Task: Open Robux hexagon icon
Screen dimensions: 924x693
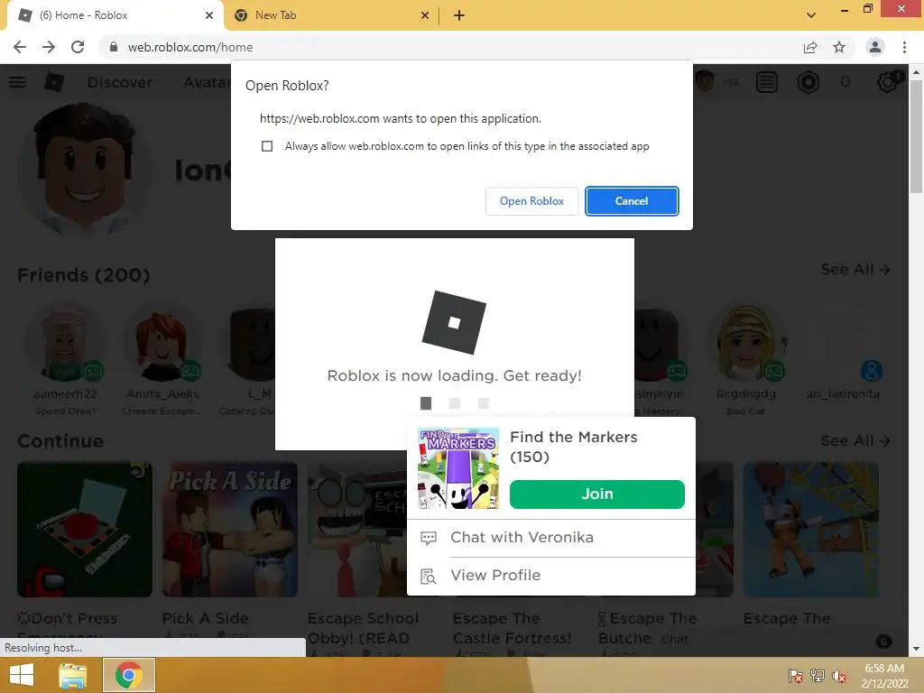Action: 808,82
